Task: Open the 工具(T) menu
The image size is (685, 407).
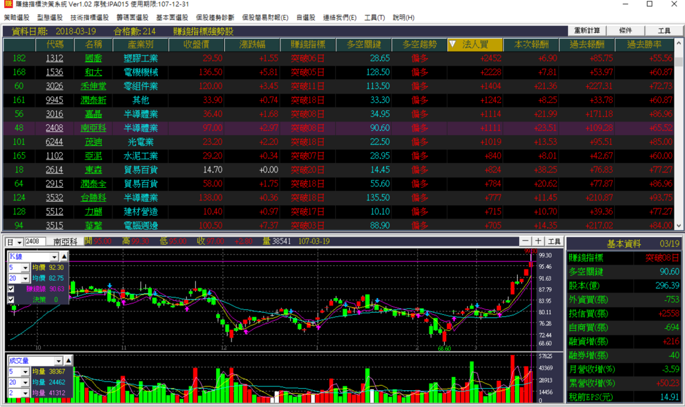Action: [x=375, y=17]
